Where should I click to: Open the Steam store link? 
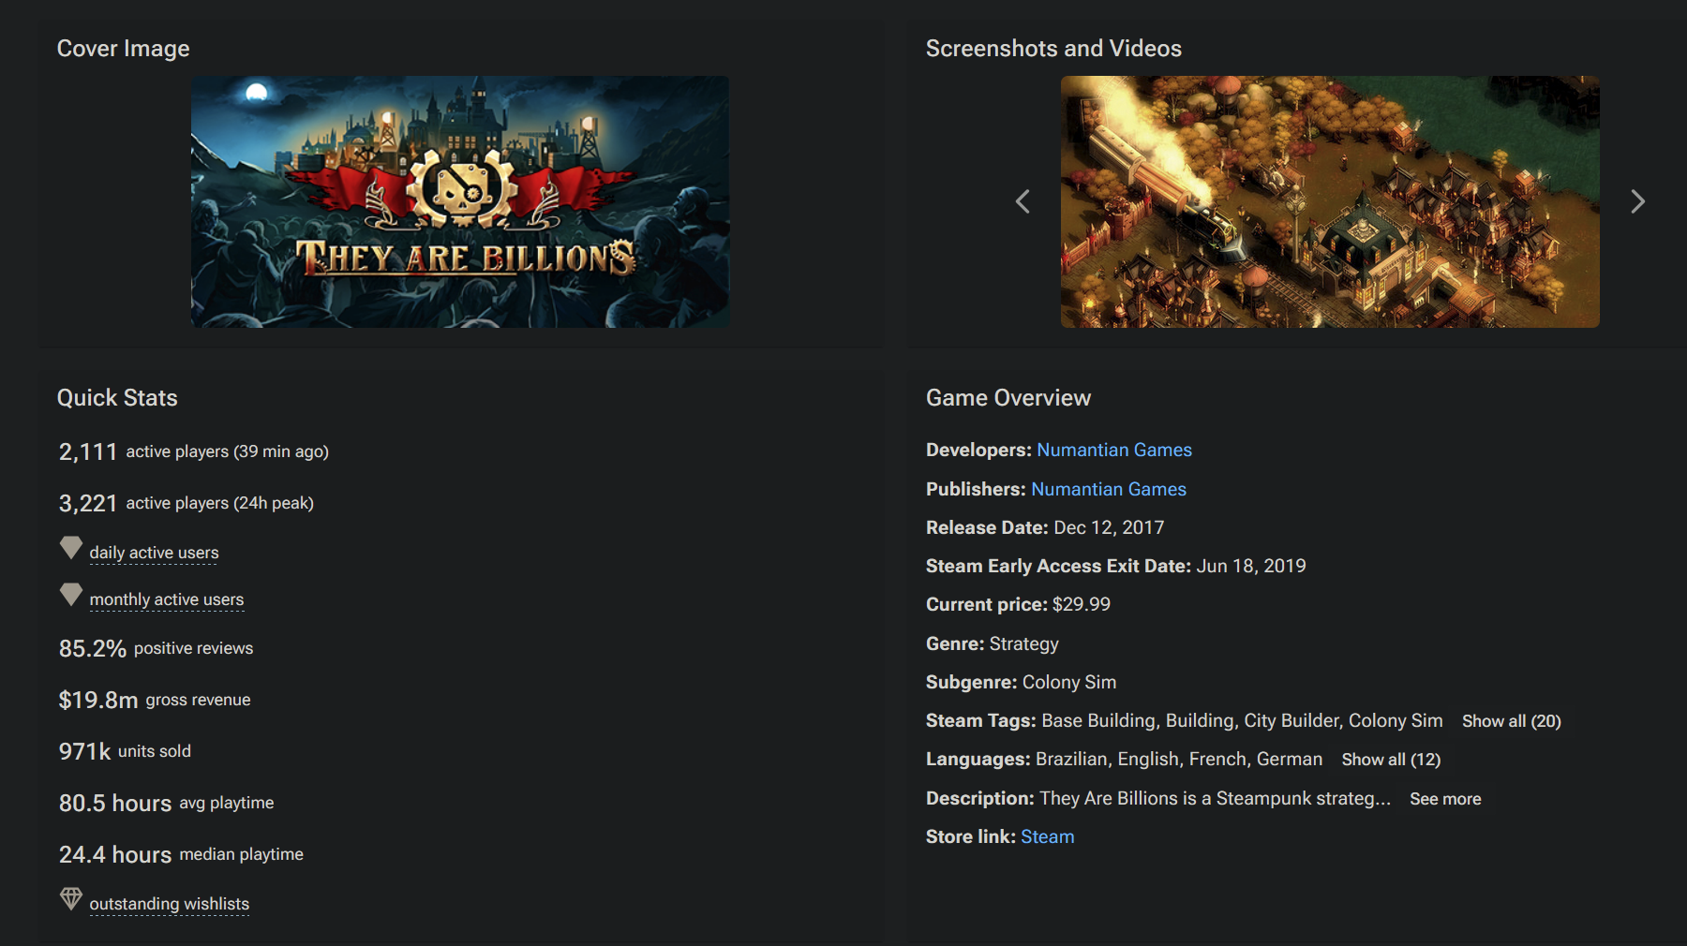[x=1048, y=836]
